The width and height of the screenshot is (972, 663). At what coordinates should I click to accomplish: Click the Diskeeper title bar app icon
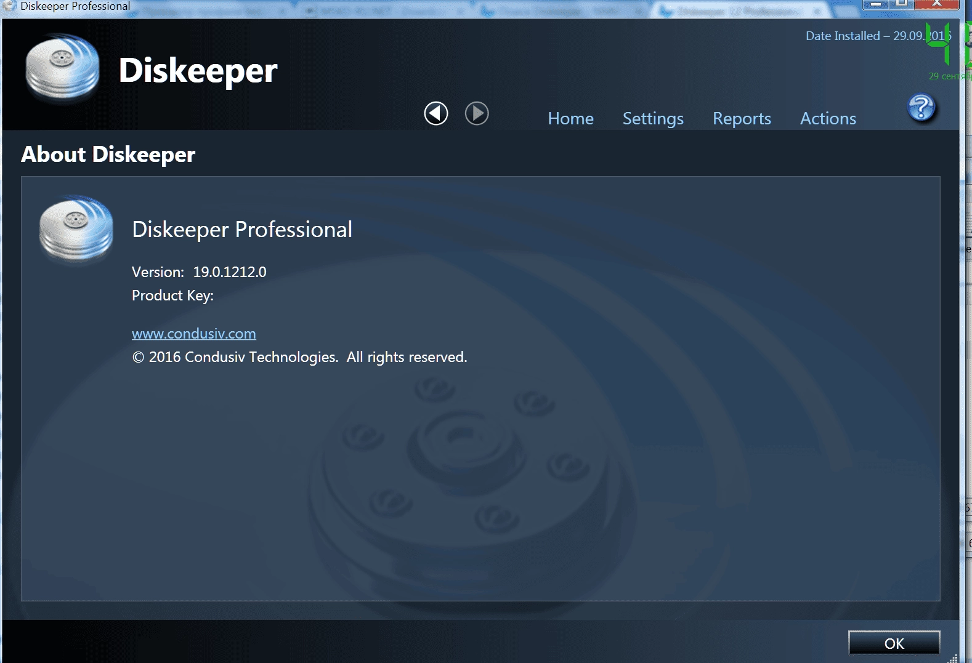coord(10,6)
